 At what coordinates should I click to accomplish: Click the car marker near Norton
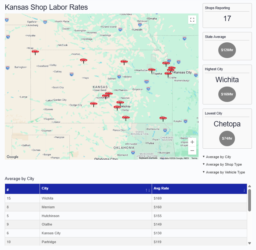point(84,61)
